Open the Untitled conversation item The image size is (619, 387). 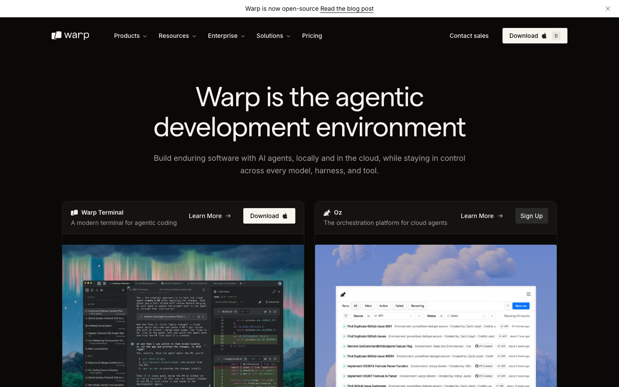[x=105, y=327]
